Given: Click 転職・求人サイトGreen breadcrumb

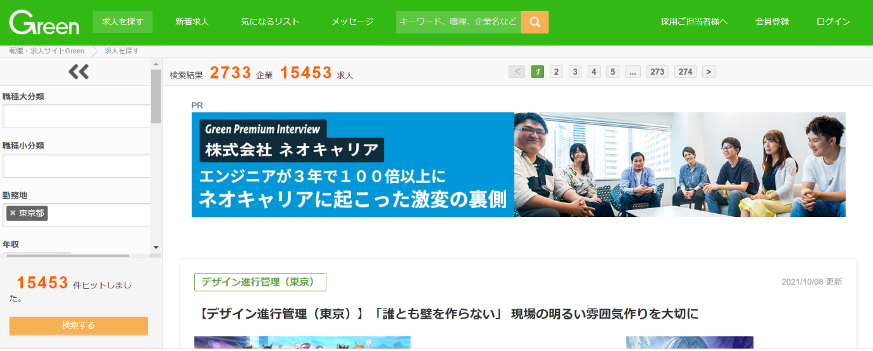Looking at the screenshot, I should 47,51.
